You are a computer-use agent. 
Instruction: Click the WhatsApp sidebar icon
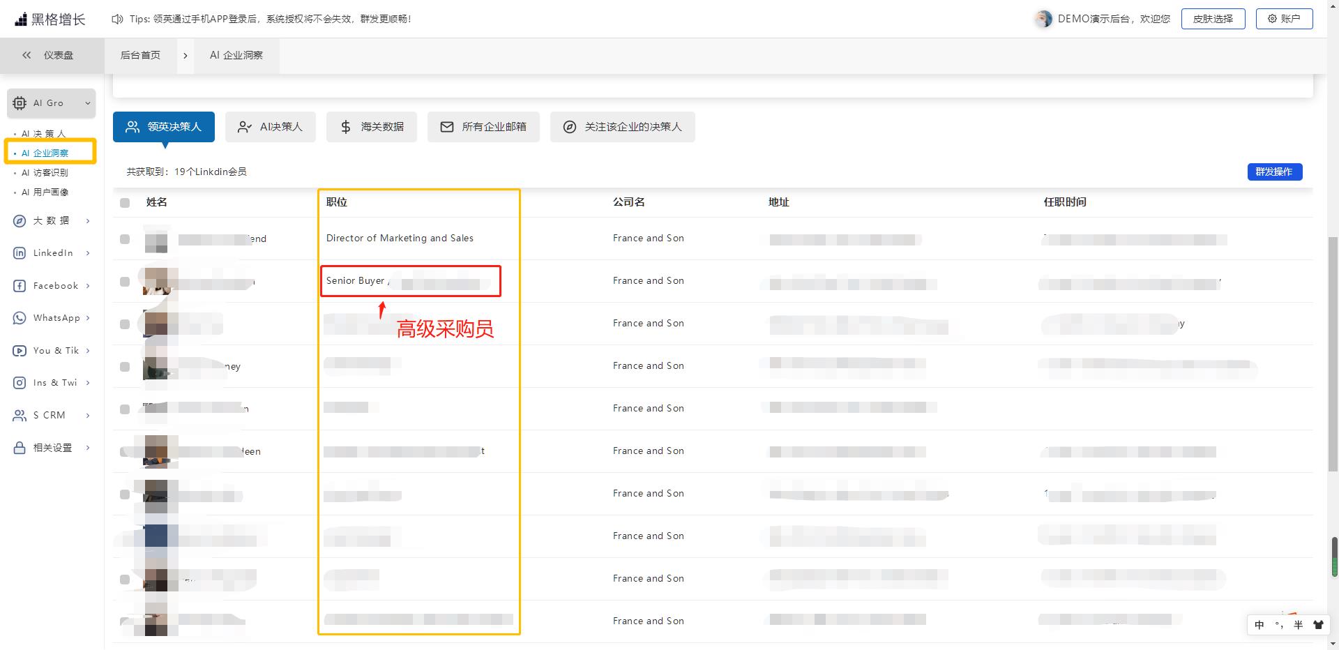(20, 318)
